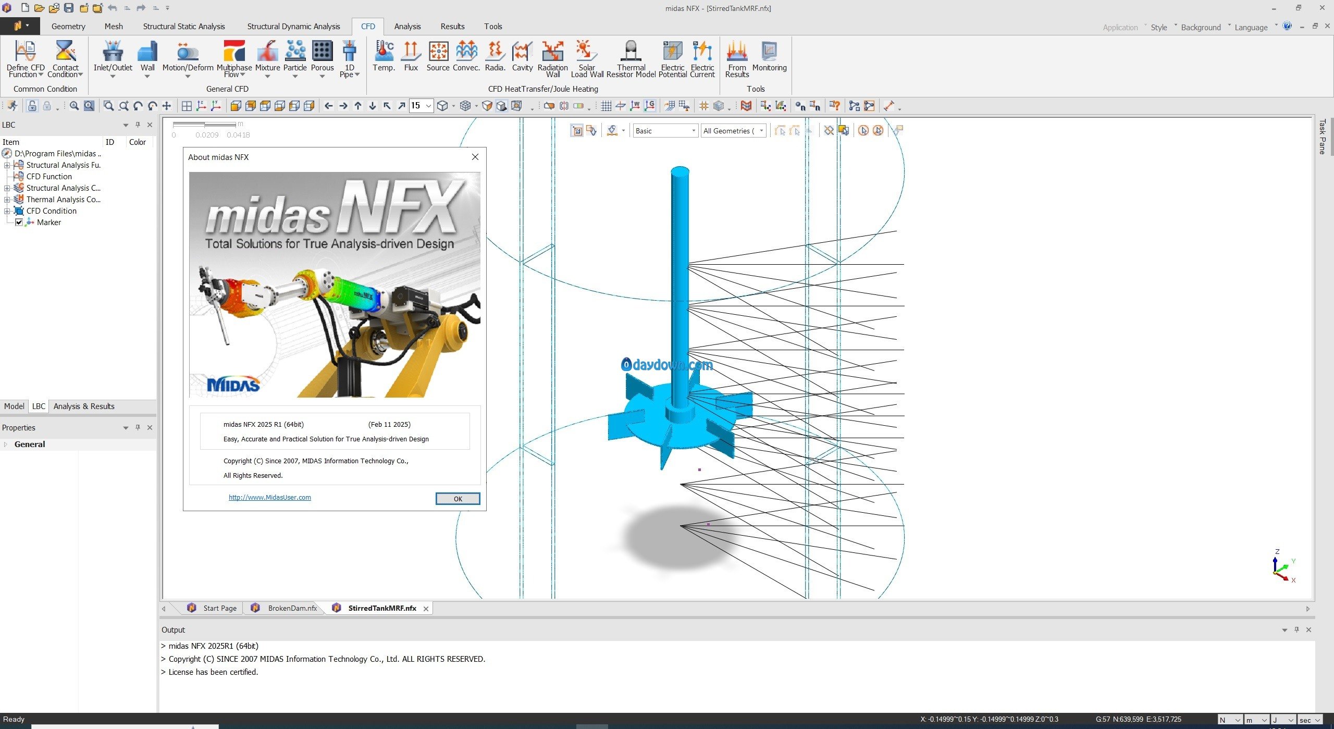Viewport: 1334px width, 729px height.
Task: Click the Mixture icon in ribbon
Action: click(267, 55)
